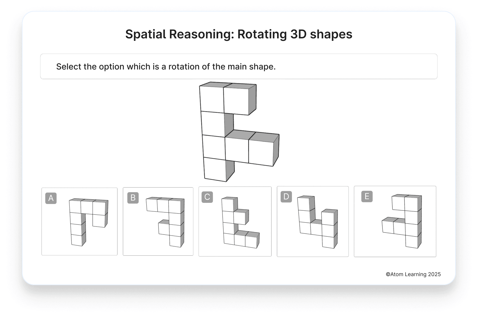The image size is (478, 318).
Task: Click the letter C badge icon
Action: coord(207,197)
